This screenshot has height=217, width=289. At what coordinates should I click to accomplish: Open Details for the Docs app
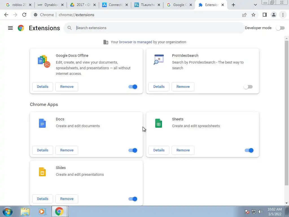43,150
